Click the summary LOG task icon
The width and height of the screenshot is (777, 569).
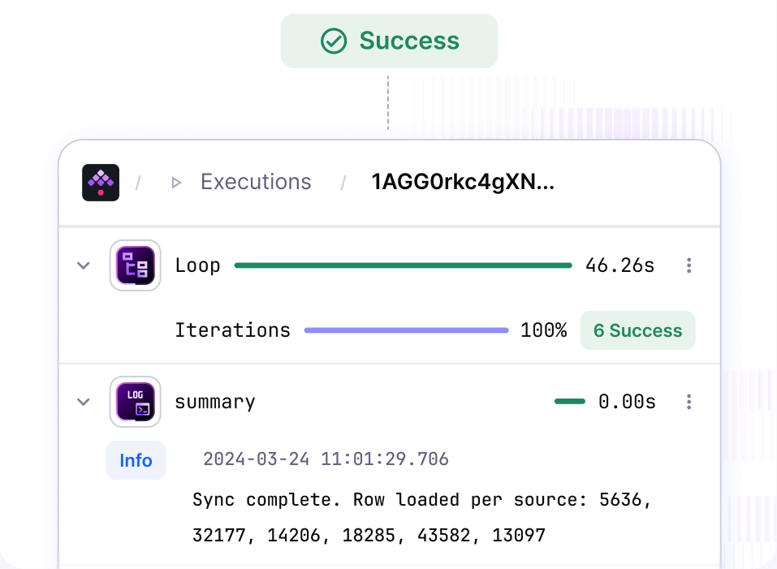point(136,402)
